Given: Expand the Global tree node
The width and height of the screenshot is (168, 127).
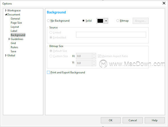Looking at the screenshot, I should tap(6, 55).
